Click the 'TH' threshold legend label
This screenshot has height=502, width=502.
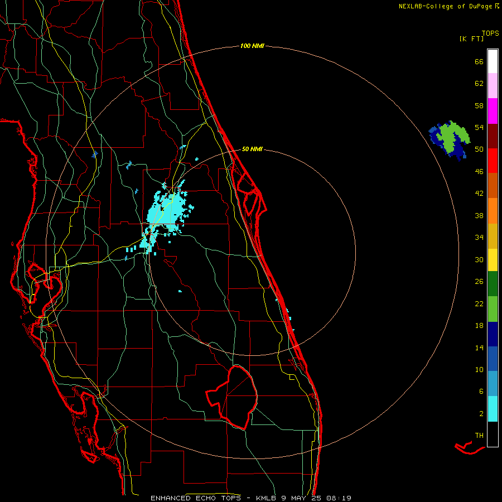[479, 436]
